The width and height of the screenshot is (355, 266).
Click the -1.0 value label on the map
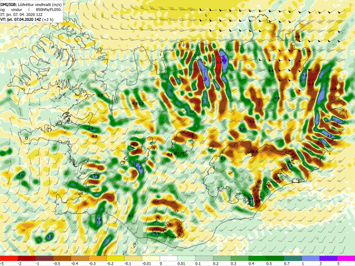coord(297,37)
